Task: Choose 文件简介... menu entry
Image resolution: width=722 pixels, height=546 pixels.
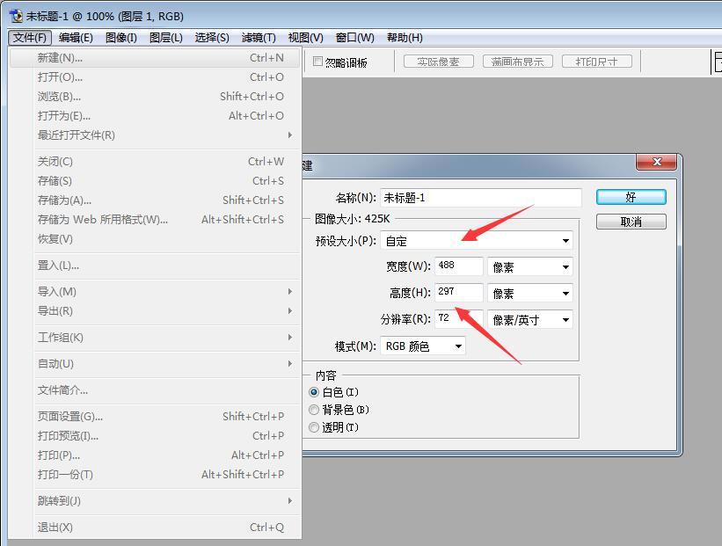Action: [x=156, y=390]
